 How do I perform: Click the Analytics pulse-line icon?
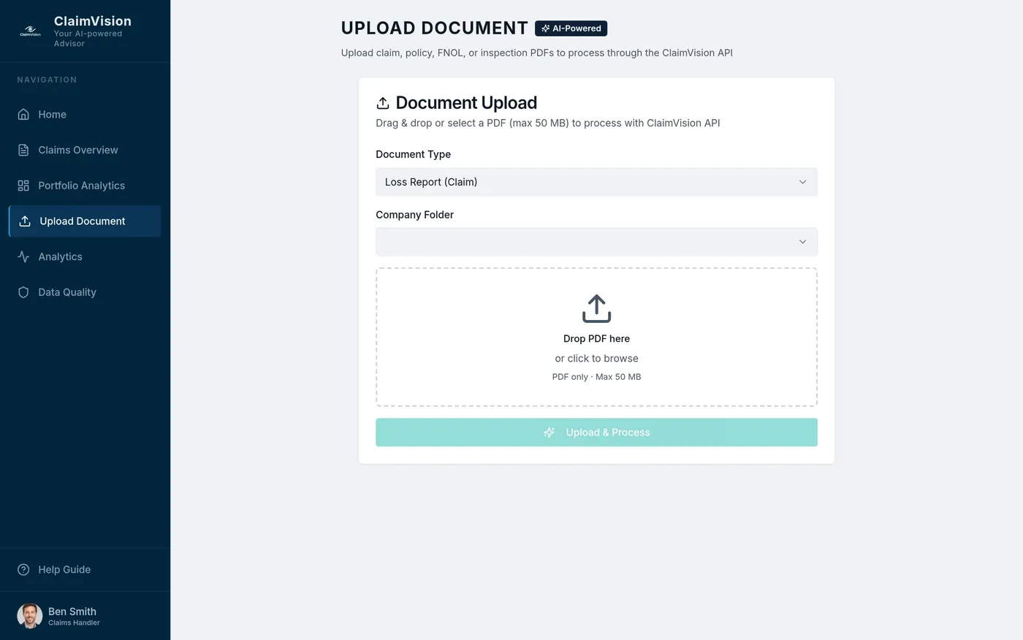coord(23,256)
